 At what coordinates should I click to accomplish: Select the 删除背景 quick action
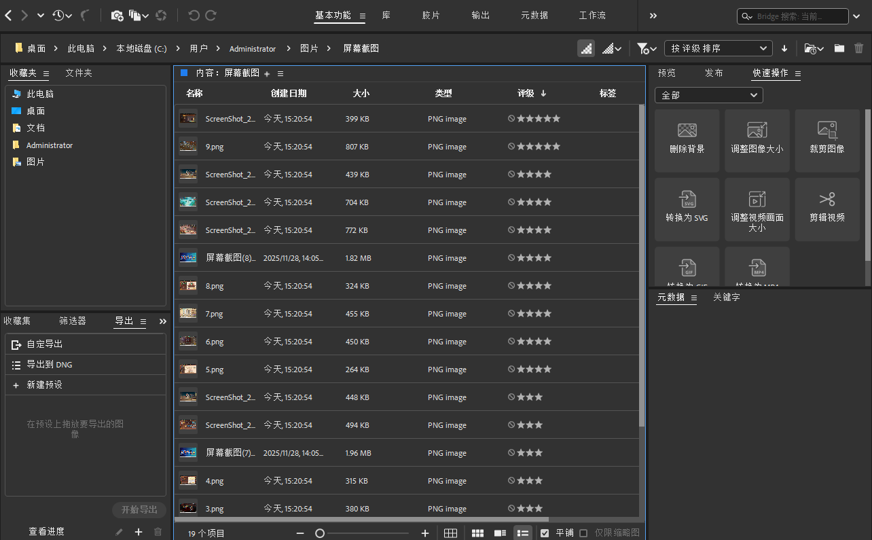pyautogui.click(x=687, y=141)
